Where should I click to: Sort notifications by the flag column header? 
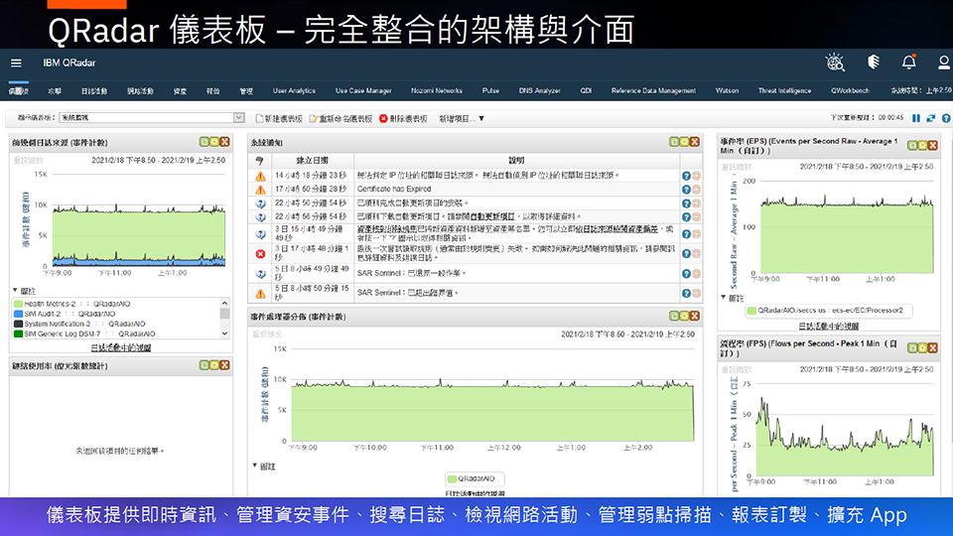(x=259, y=161)
